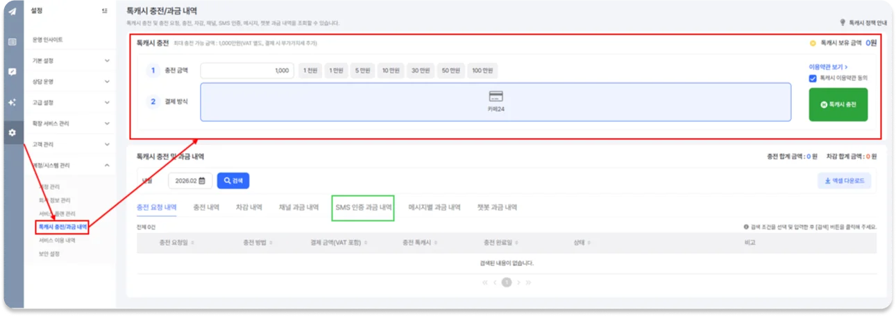Open the 챗봇 과금 내역 tab

(497, 207)
